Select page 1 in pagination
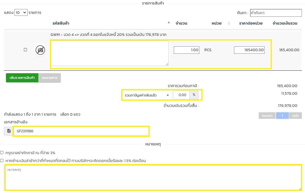Viewport: 305px width, 194px height. [x=282, y=116]
